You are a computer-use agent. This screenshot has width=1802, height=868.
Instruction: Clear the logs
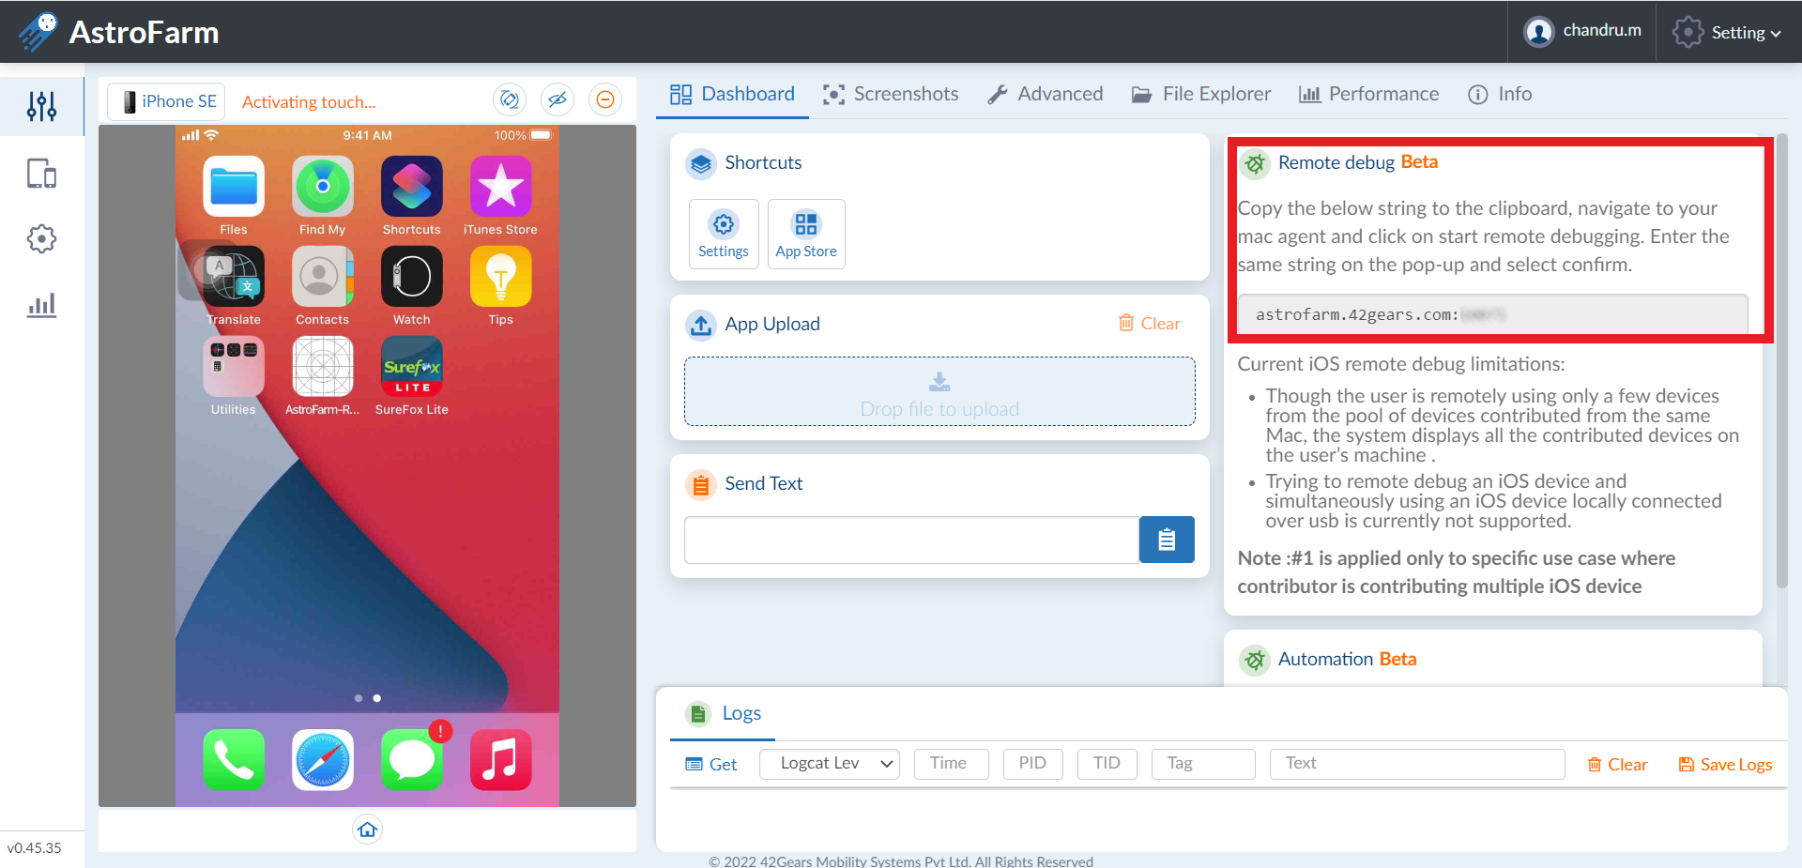click(1617, 764)
